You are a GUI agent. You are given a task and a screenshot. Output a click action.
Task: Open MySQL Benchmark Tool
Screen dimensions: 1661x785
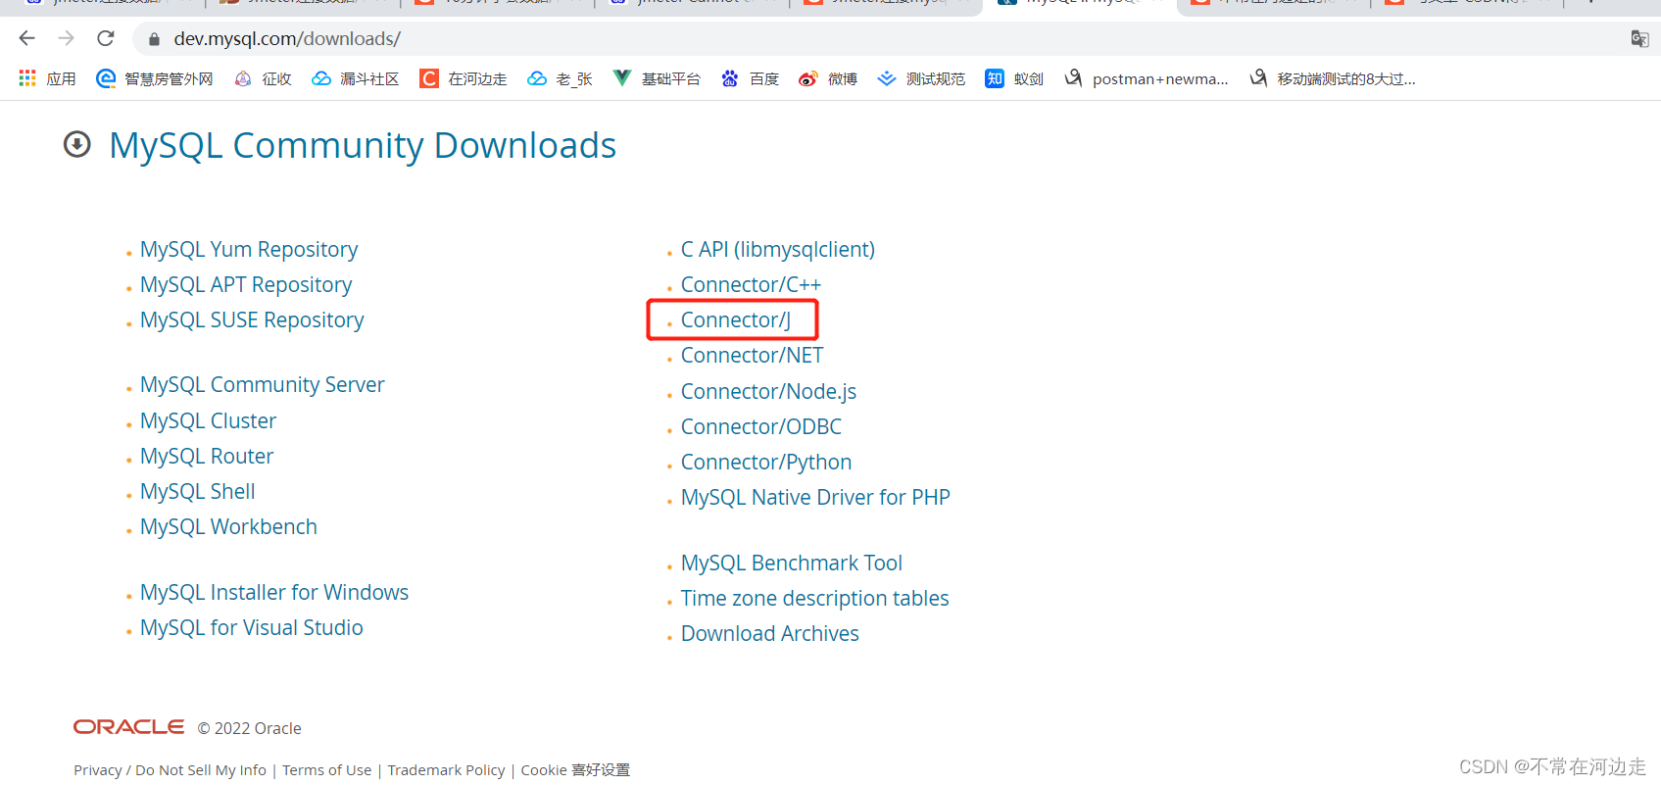[792, 563]
